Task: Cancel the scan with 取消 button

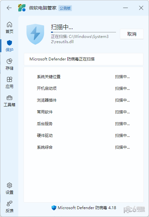Action: pos(132,34)
